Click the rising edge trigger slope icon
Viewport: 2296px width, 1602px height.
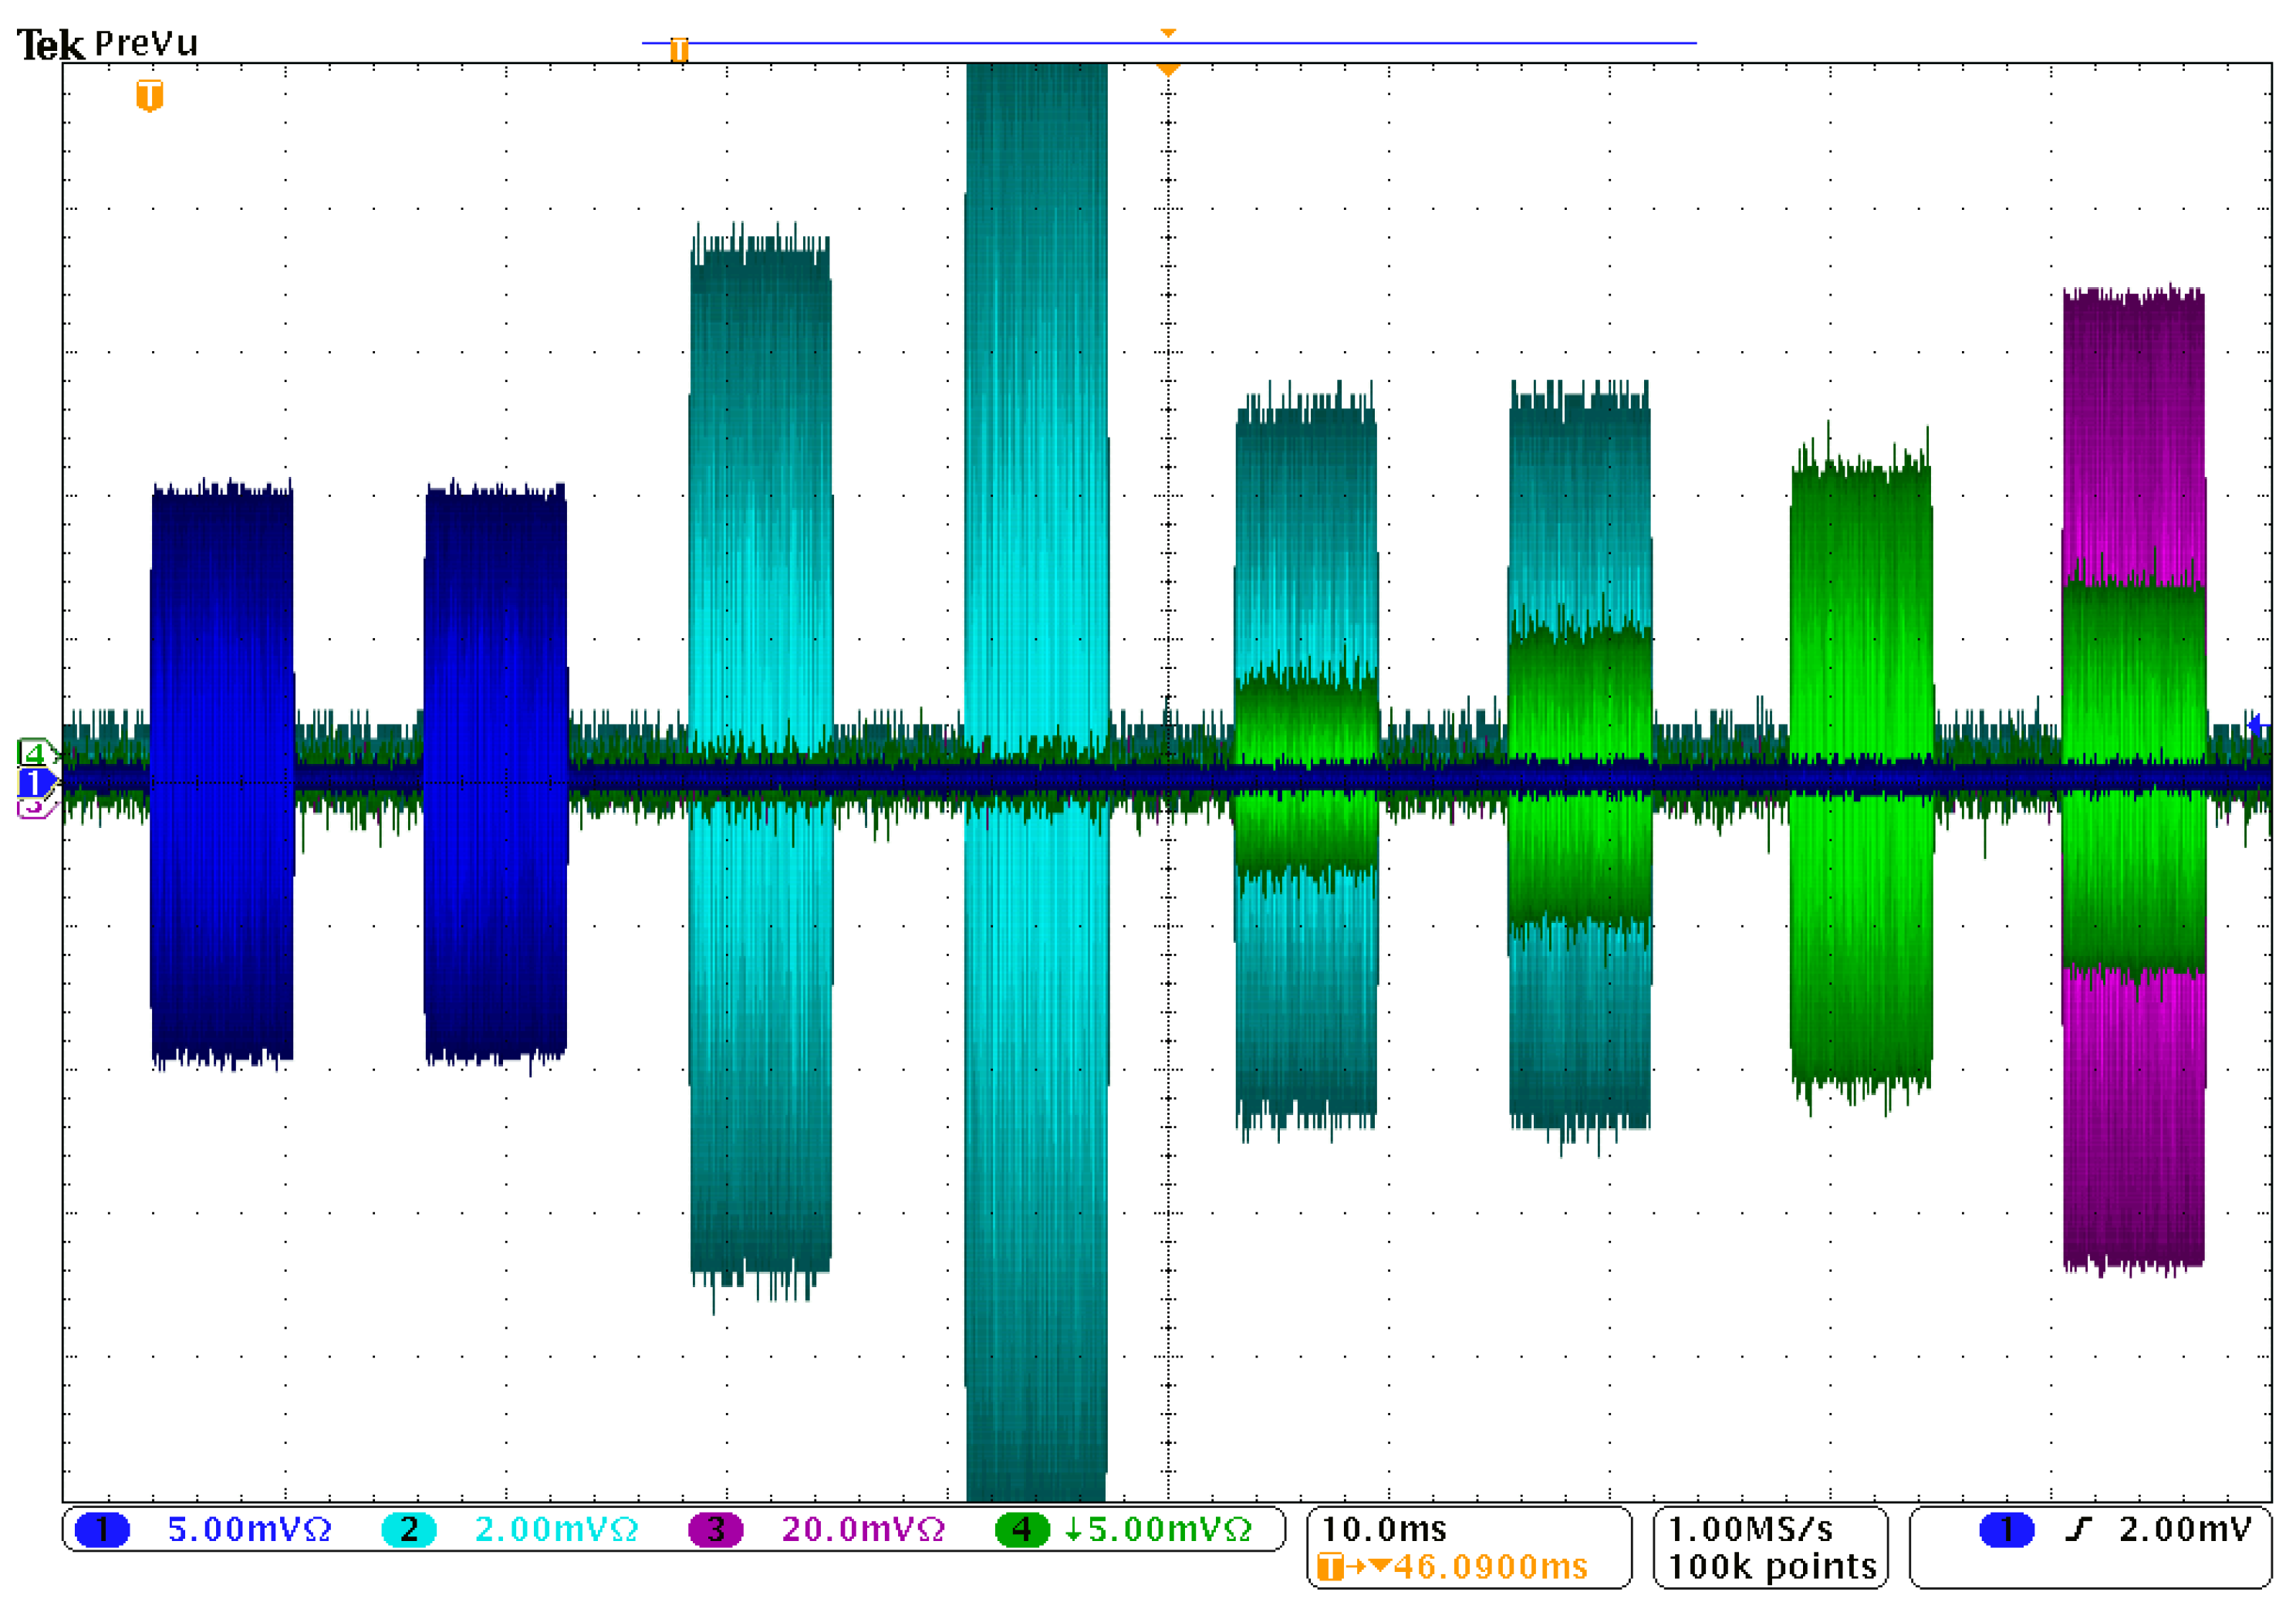[x=2079, y=1529]
